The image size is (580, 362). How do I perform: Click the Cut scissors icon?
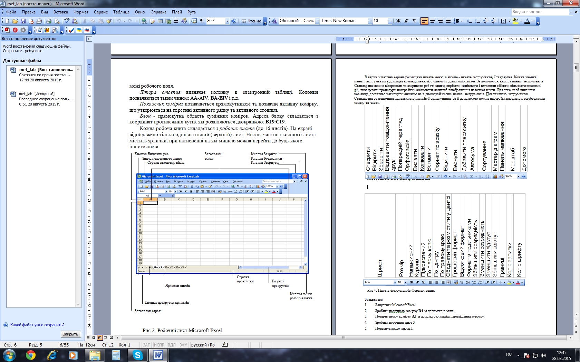[x=85, y=21]
